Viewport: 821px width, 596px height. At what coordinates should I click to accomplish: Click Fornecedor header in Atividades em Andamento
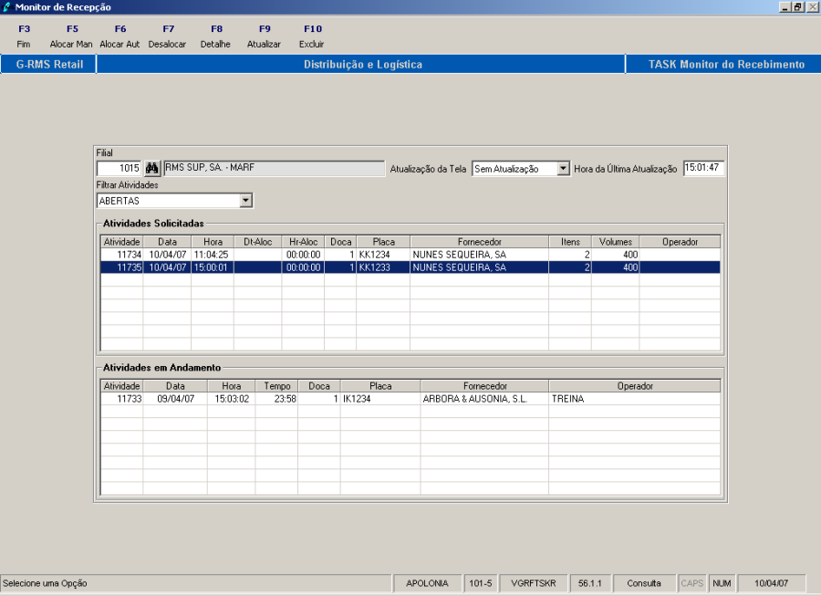[485, 385]
